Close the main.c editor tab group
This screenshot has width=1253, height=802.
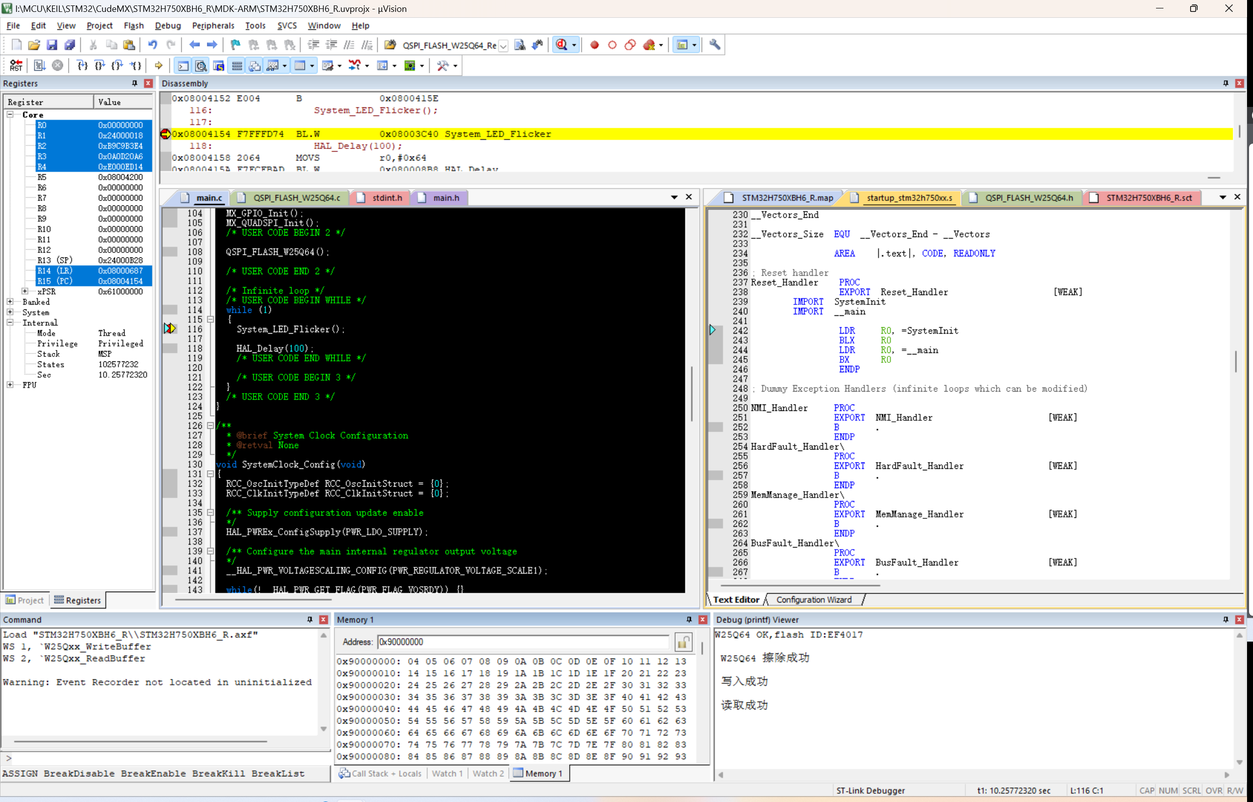coord(689,197)
